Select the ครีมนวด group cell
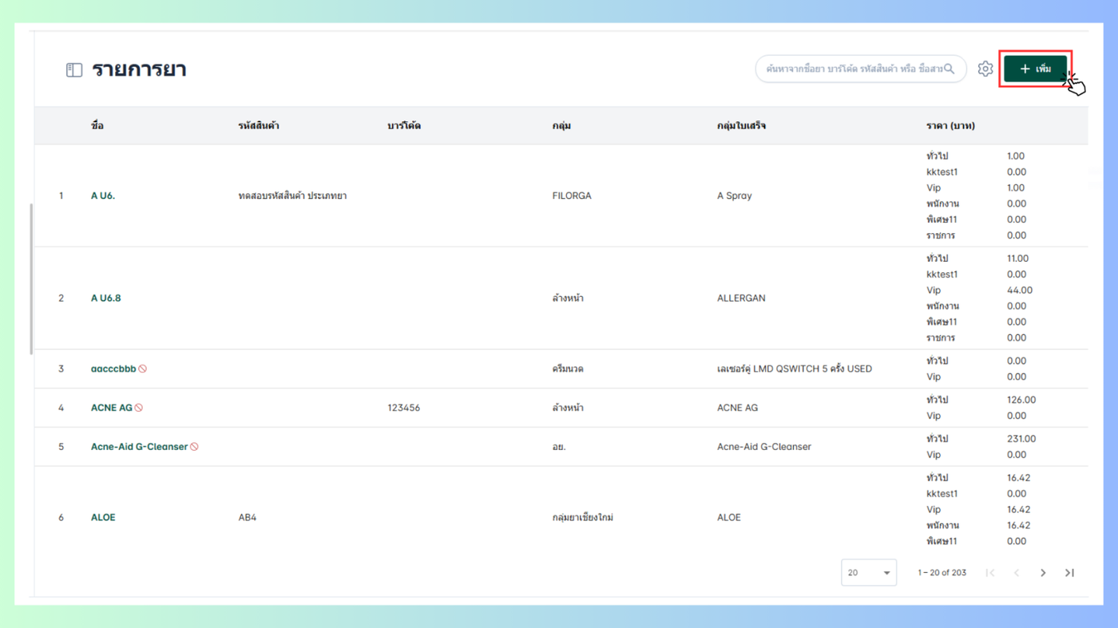 coord(568,369)
